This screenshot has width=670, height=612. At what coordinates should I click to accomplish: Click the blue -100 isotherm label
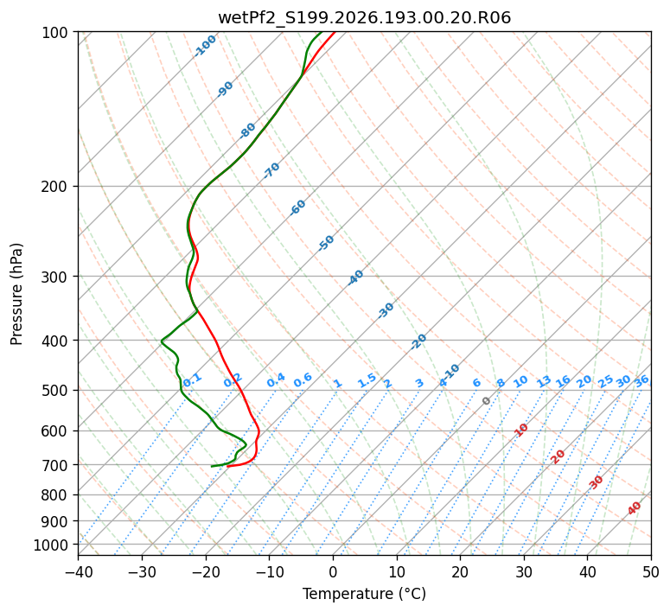[x=205, y=46]
